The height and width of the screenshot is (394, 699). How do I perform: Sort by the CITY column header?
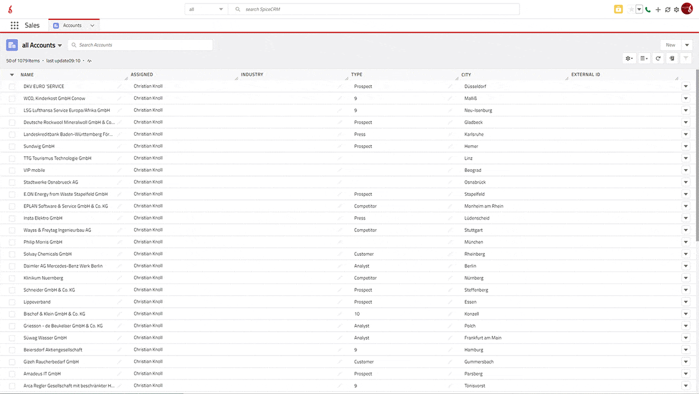pyautogui.click(x=466, y=75)
